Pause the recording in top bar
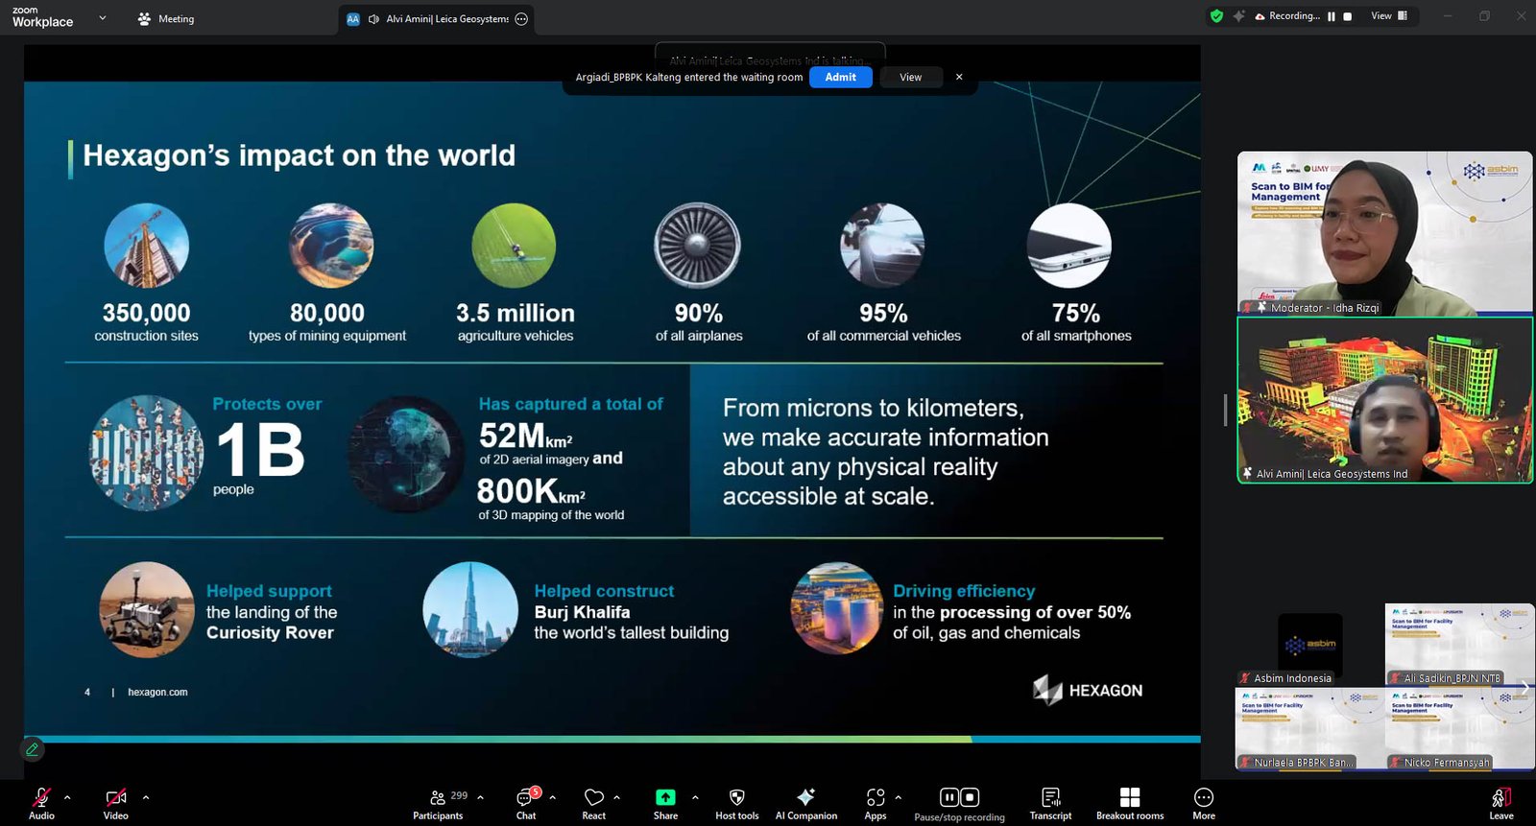The image size is (1536, 826). [1332, 16]
